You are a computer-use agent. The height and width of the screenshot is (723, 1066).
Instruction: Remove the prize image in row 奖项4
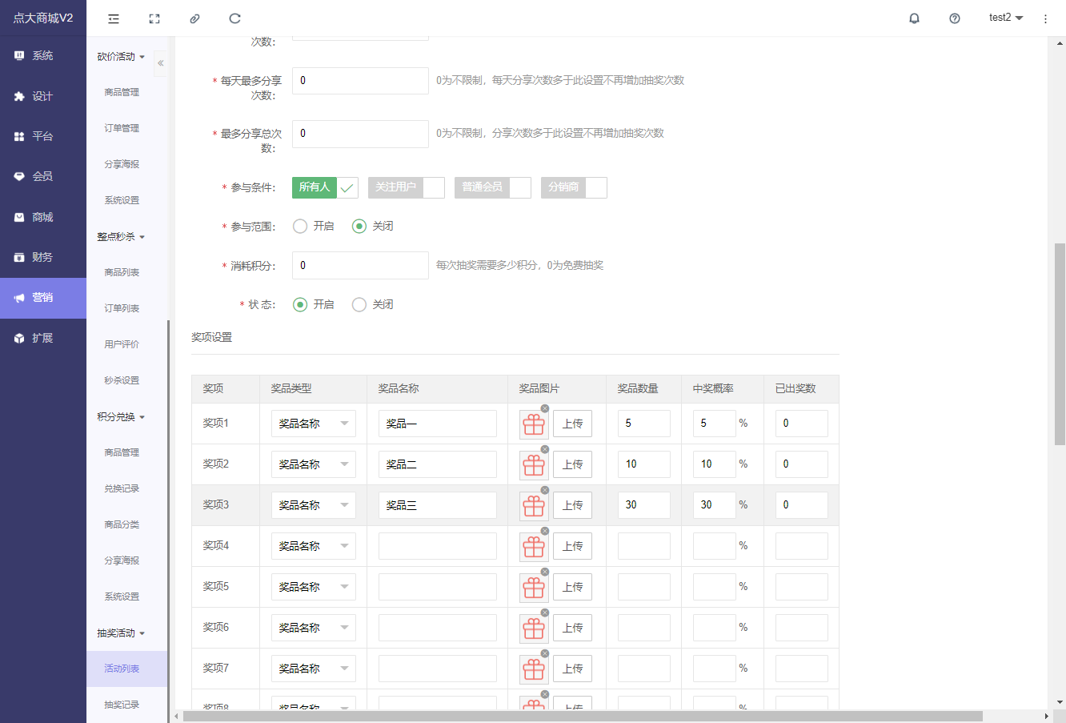[x=545, y=531]
